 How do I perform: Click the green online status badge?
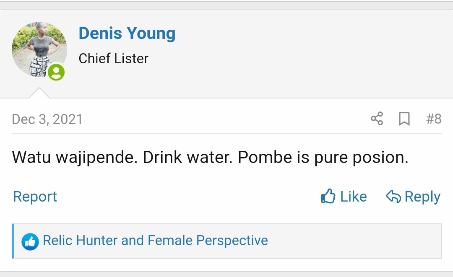[x=56, y=72]
